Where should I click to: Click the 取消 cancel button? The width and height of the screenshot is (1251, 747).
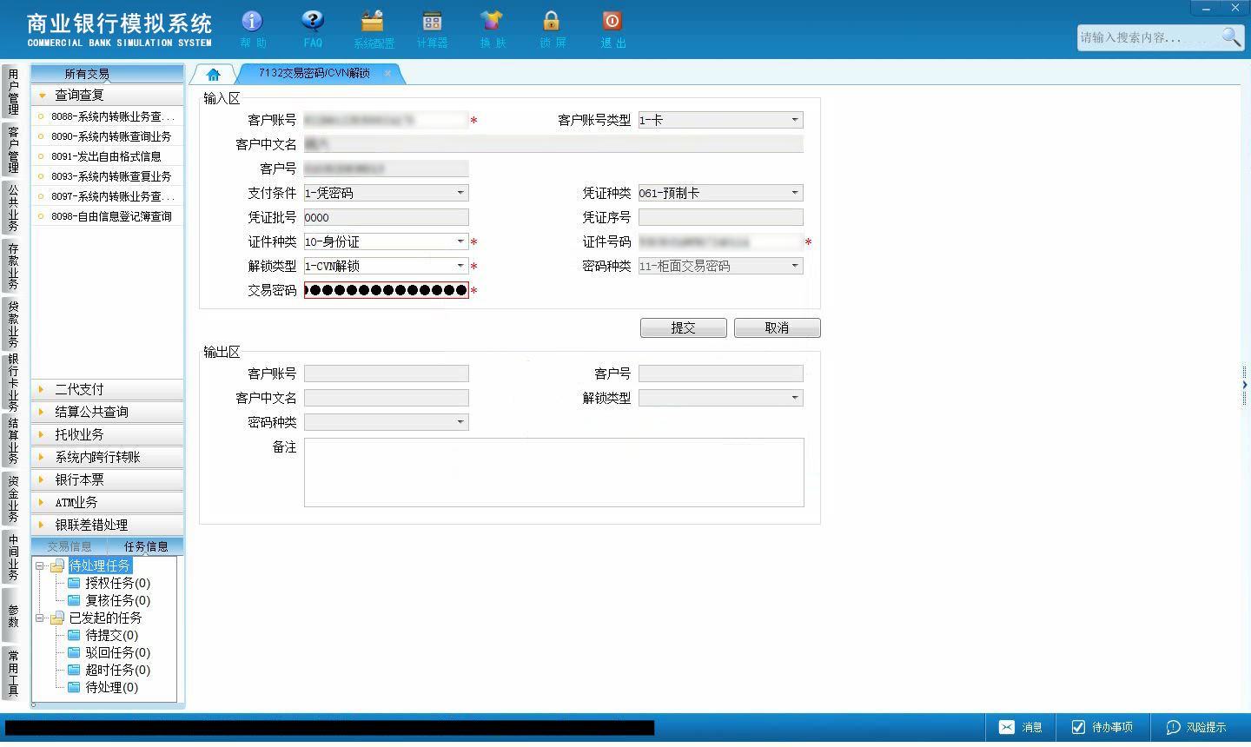point(777,327)
